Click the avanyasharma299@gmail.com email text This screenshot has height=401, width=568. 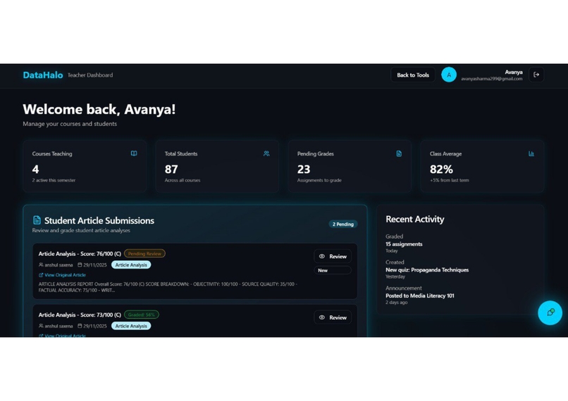[x=492, y=79]
